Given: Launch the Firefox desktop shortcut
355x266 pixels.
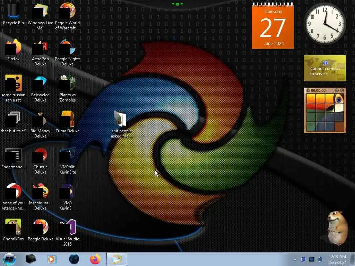Looking at the screenshot, I should tap(14, 50).
